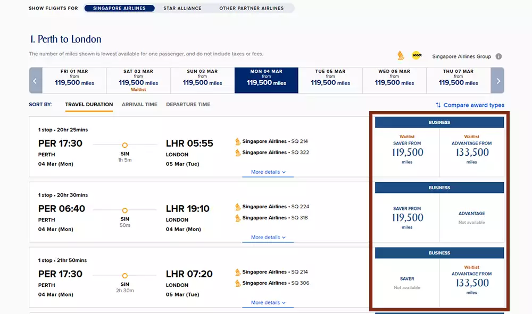The image size is (532, 314).
Task: Select the Tue 05 Mar date
Action: (330, 80)
